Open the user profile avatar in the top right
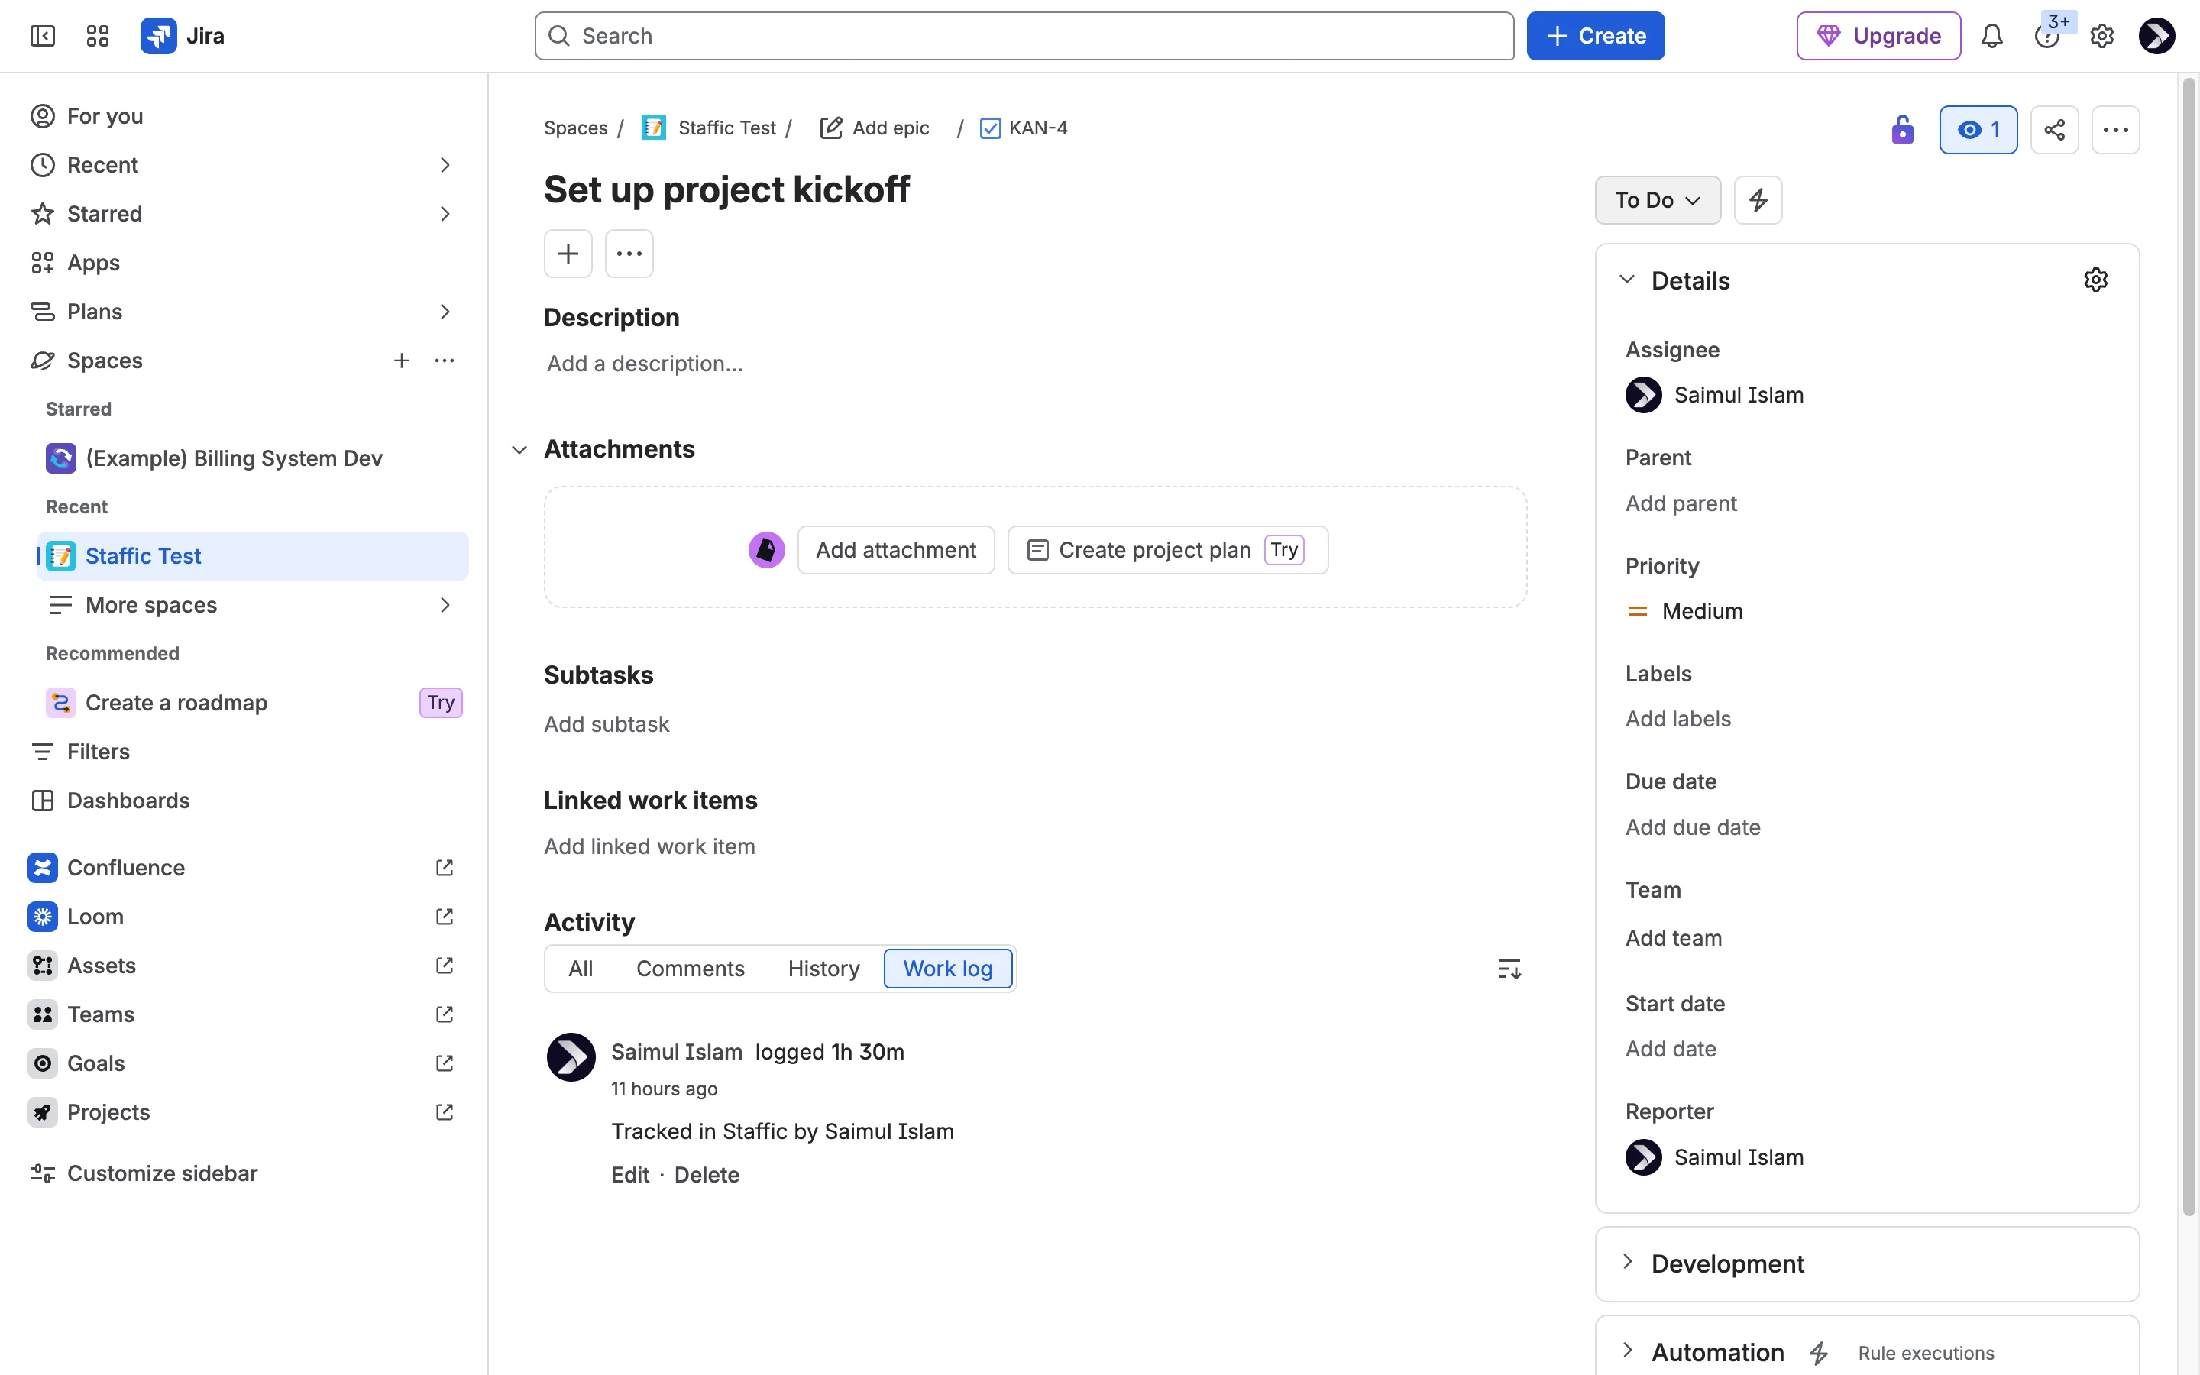2200x1375 pixels. (x=2156, y=35)
